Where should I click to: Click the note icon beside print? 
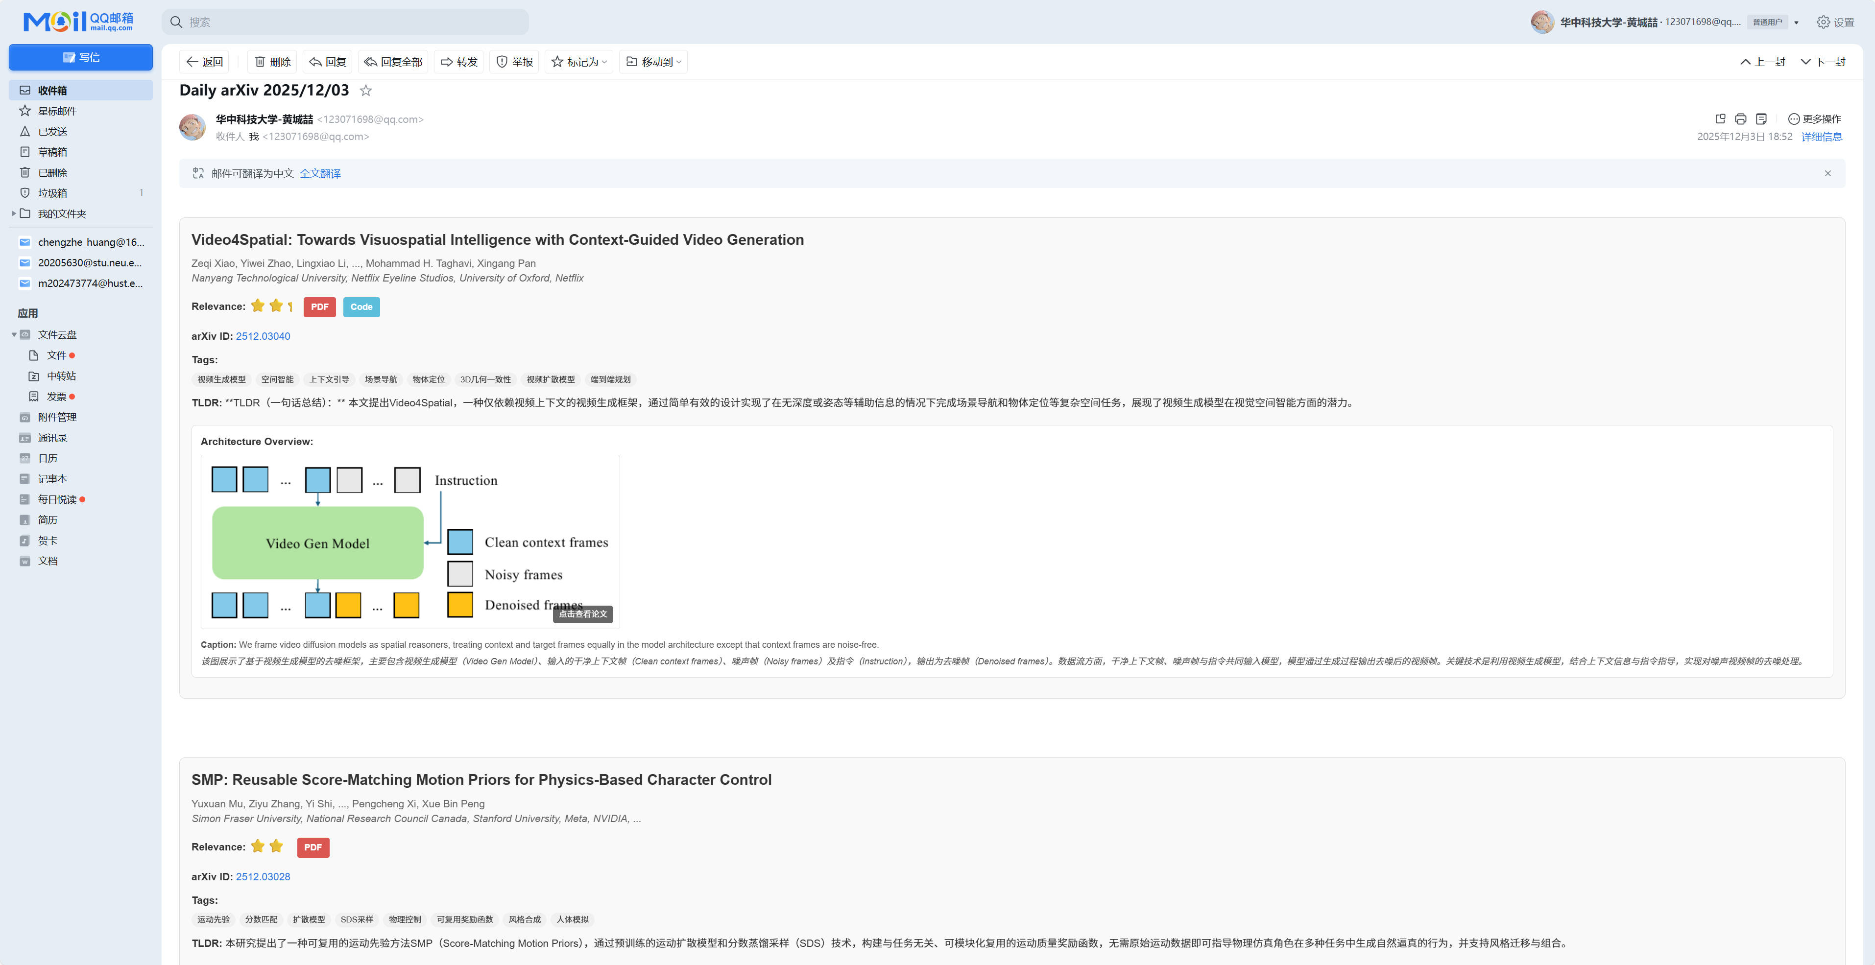pyautogui.click(x=1761, y=118)
